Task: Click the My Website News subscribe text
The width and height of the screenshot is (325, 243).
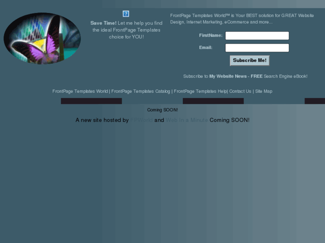Action: (245, 76)
